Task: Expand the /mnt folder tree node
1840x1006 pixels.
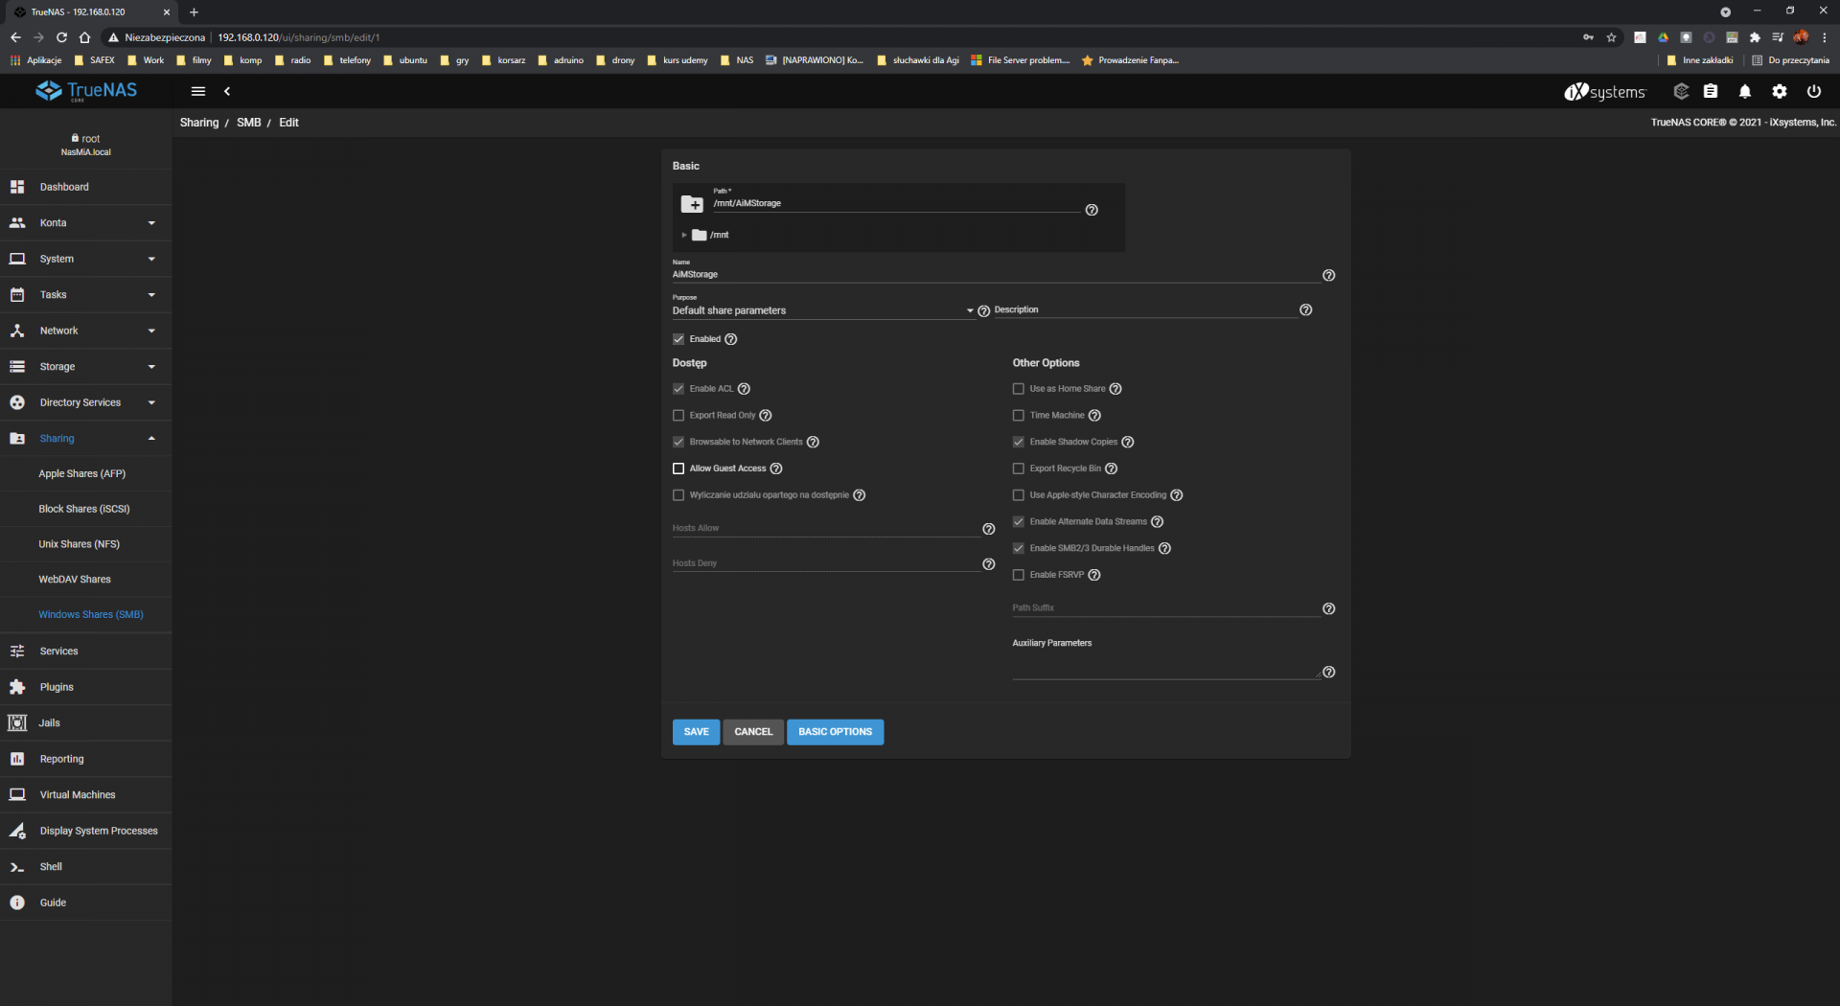Action: point(684,235)
